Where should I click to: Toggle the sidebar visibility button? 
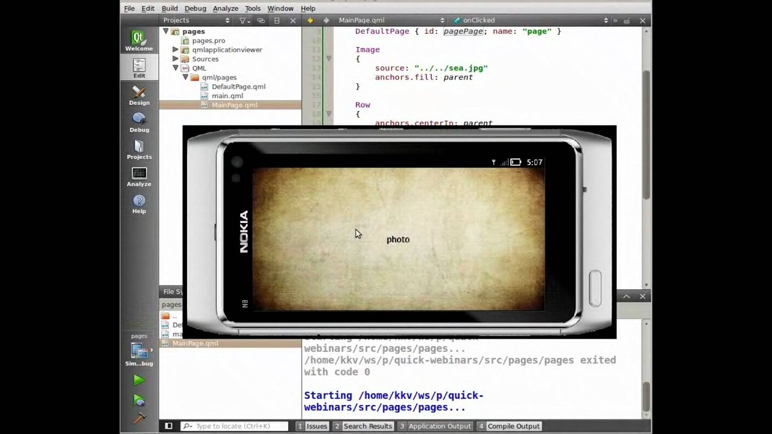coord(169,426)
